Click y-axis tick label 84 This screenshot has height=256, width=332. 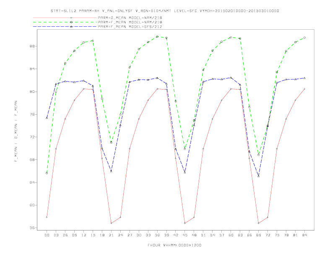pyautogui.click(x=32, y=69)
